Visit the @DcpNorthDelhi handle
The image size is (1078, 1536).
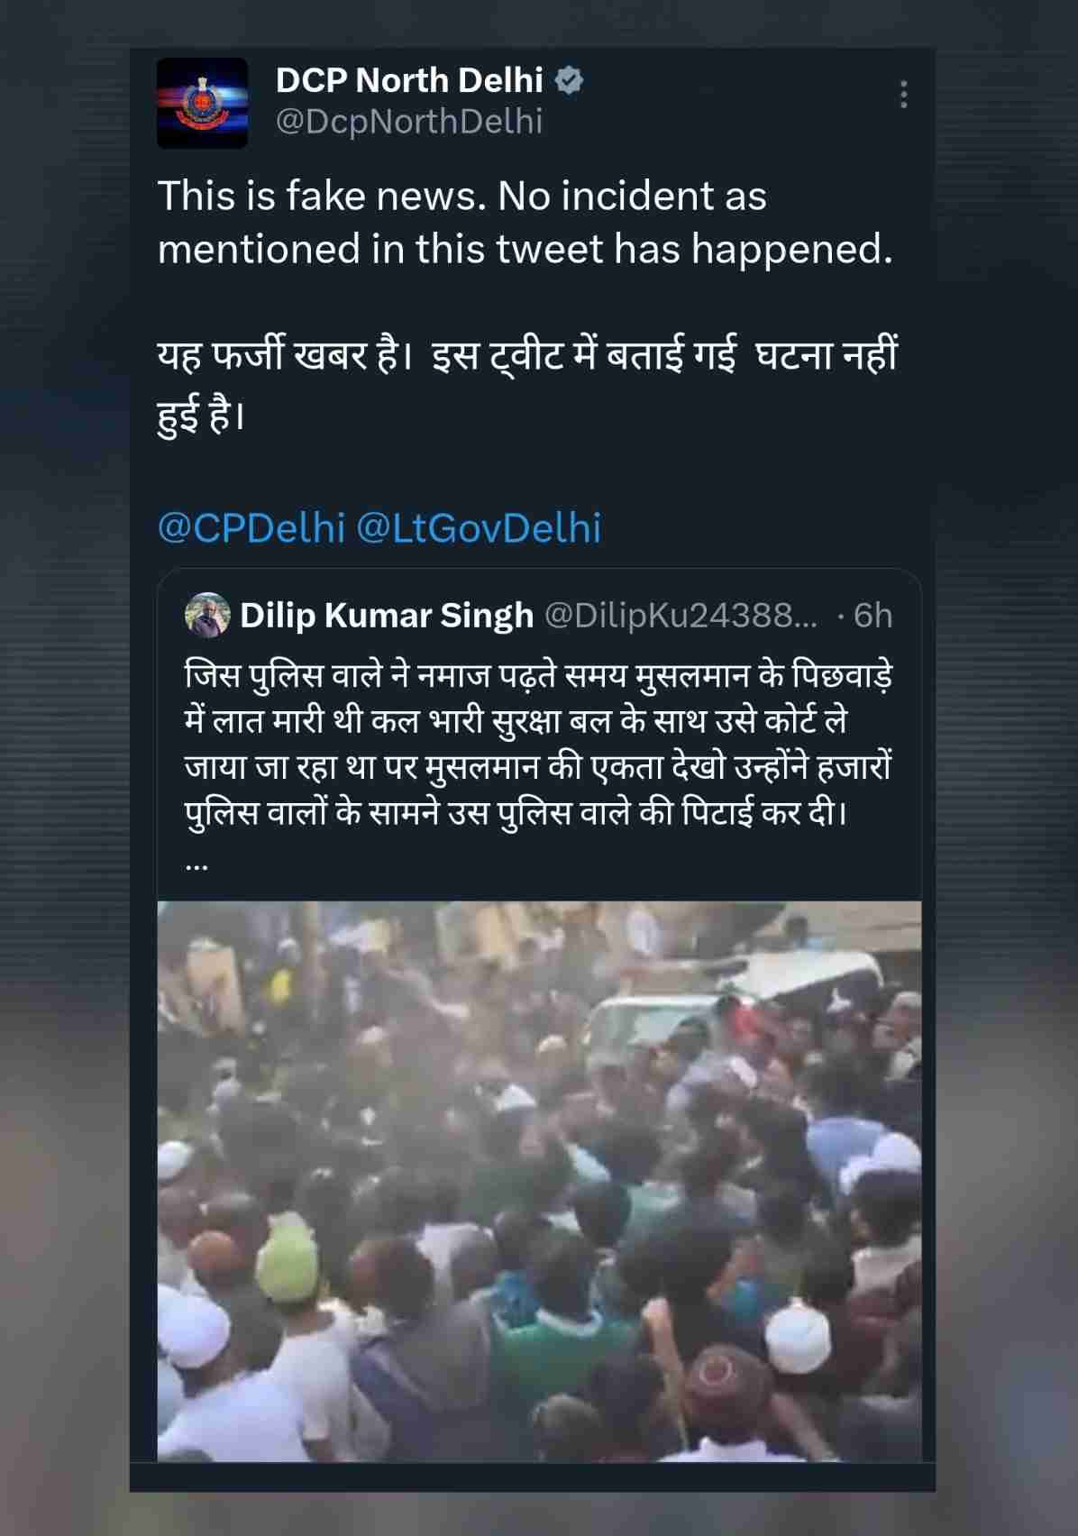pos(409,122)
